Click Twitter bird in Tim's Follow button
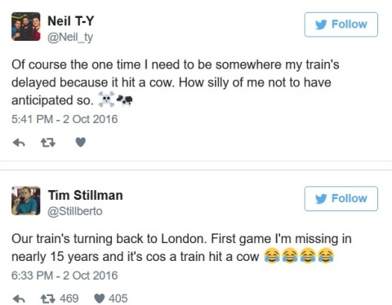 click(x=321, y=199)
